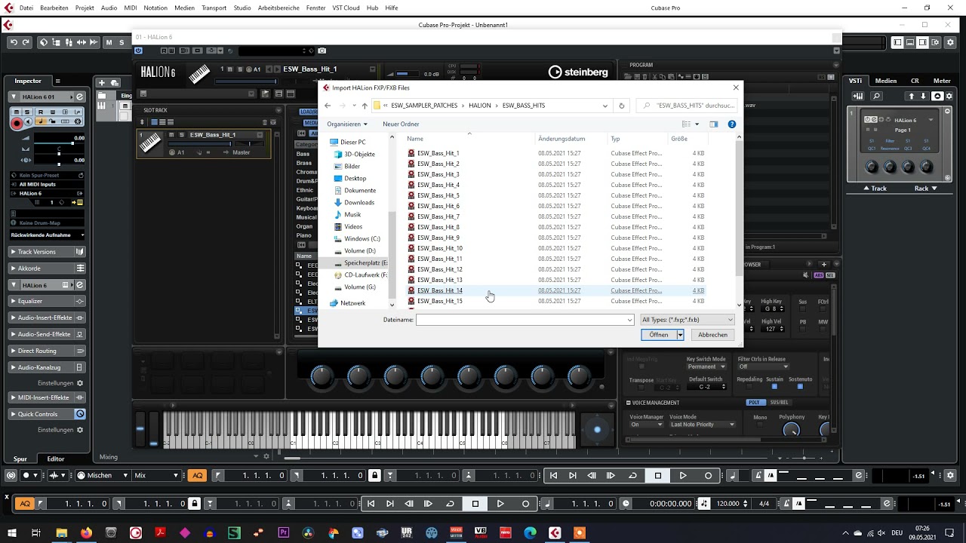Click the Stop button in upper transport bar

[658, 475]
